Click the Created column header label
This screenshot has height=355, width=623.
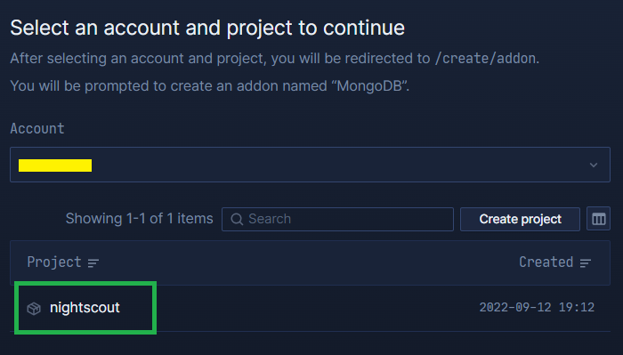(546, 262)
